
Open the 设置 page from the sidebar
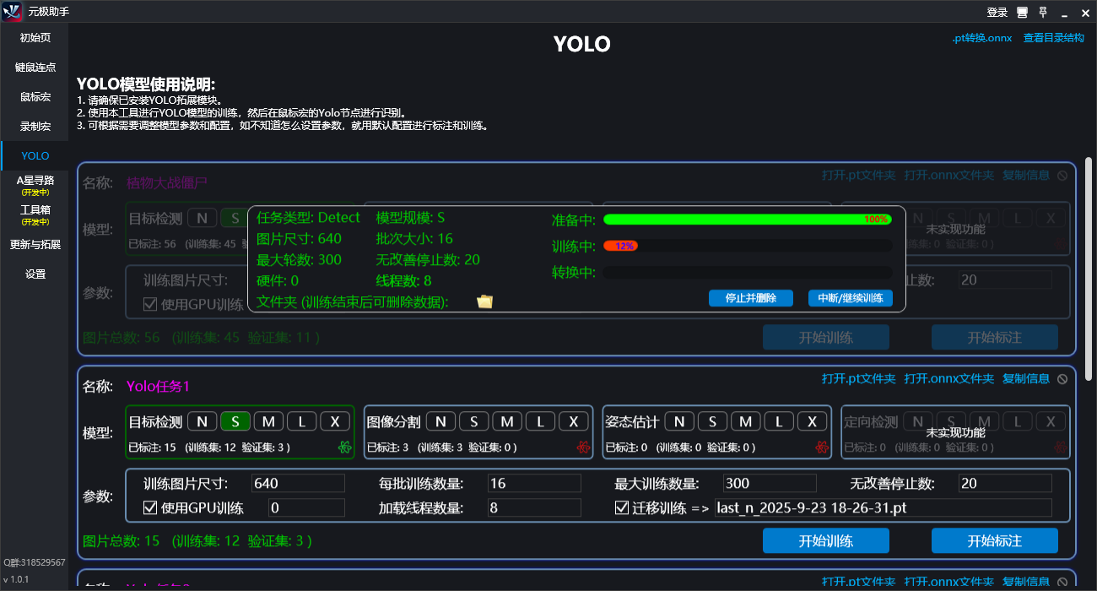click(34, 273)
